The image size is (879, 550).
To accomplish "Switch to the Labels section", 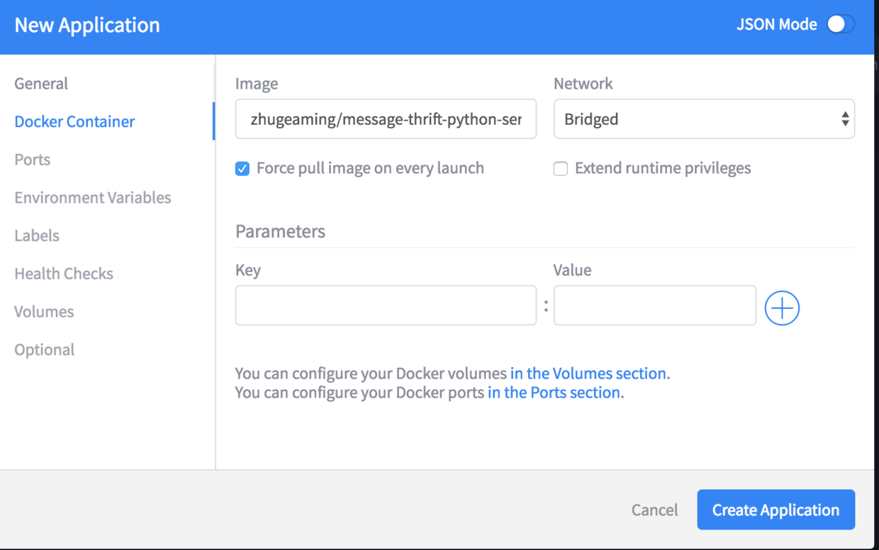I will click(x=37, y=235).
